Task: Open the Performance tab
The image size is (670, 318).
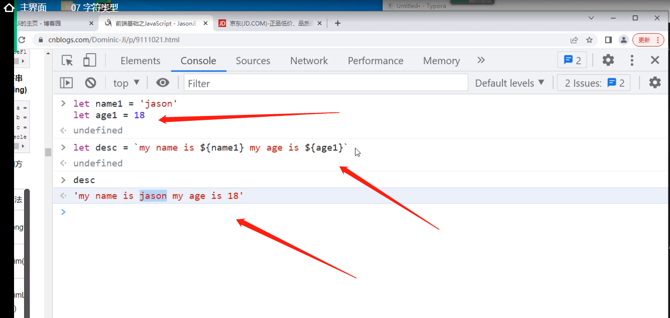Action: coord(376,61)
